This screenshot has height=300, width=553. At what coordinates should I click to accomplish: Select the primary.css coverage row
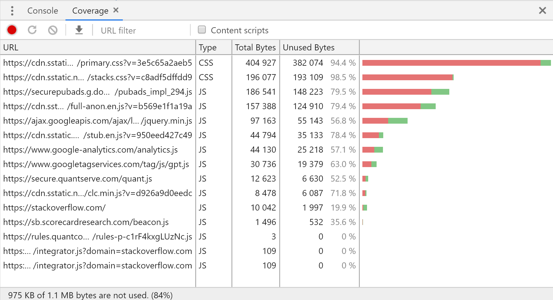[98, 63]
